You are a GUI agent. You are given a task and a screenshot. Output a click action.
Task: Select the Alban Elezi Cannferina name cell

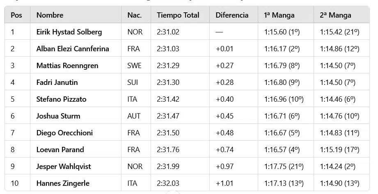(73, 49)
